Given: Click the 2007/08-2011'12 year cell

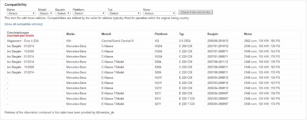Looking at the screenshot, I should (x=218, y=62).
